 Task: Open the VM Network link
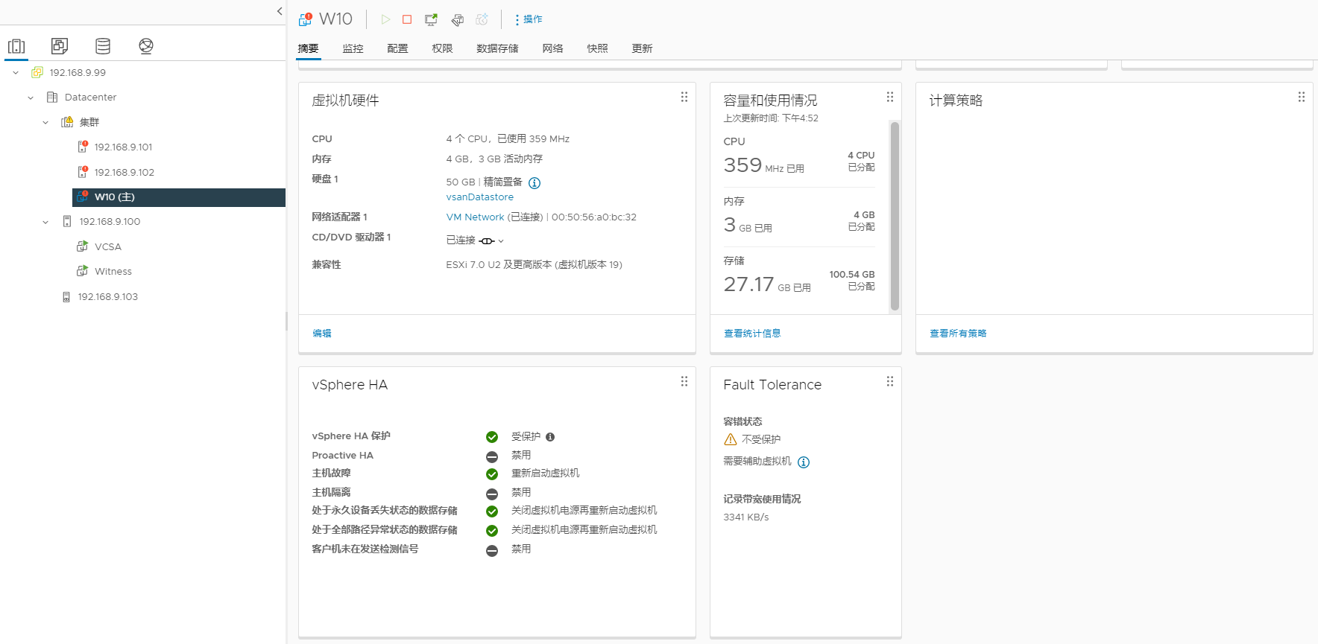click(475, 217)
